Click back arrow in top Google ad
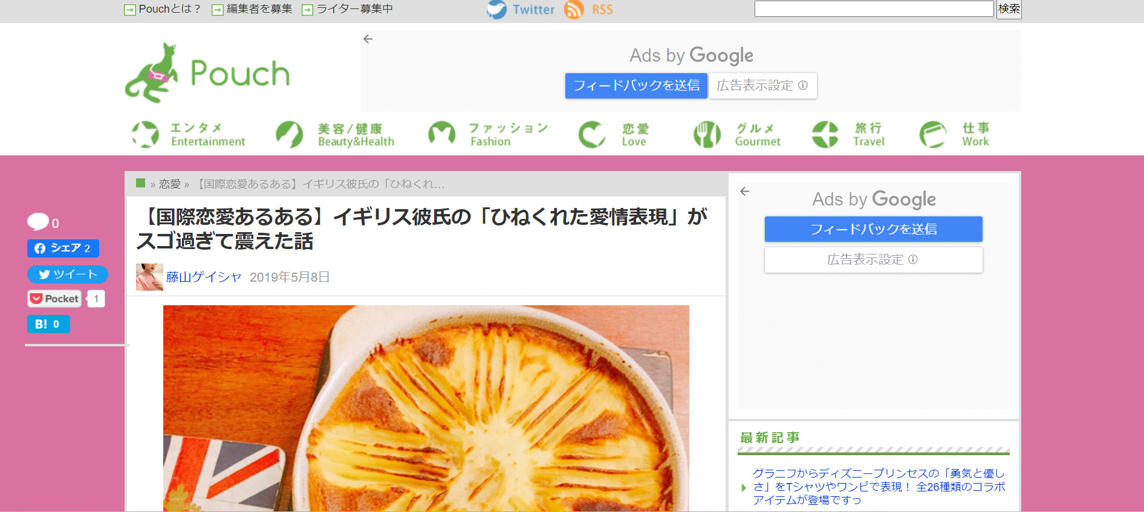The image size is (1144, 512). point(368,39)
